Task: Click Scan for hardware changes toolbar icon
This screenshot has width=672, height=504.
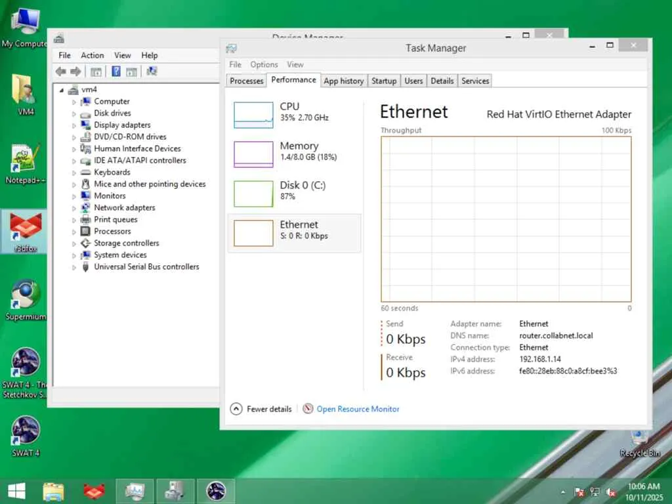Action: [x=152, y=71]
